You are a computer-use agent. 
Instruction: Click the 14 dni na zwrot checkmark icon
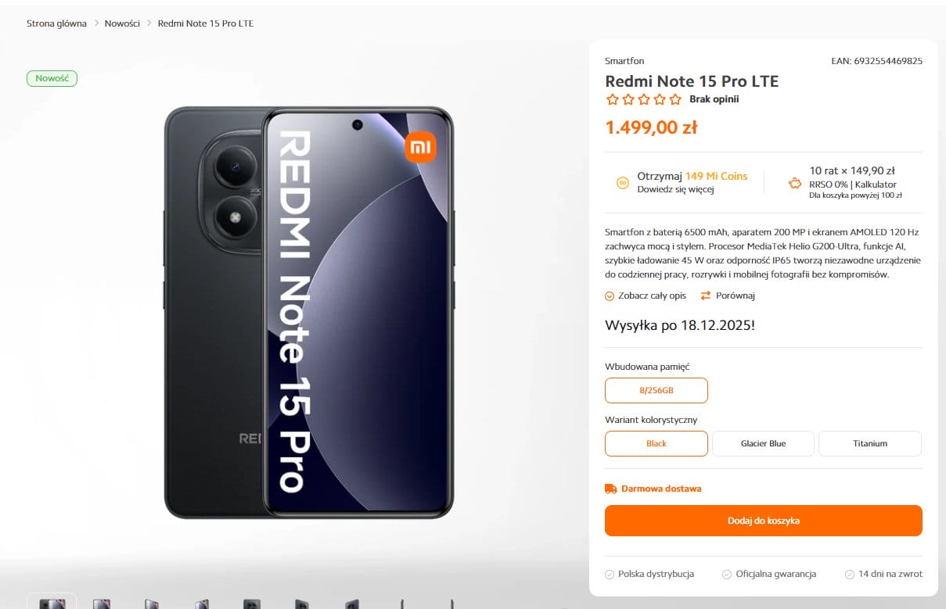click(850, 575)
